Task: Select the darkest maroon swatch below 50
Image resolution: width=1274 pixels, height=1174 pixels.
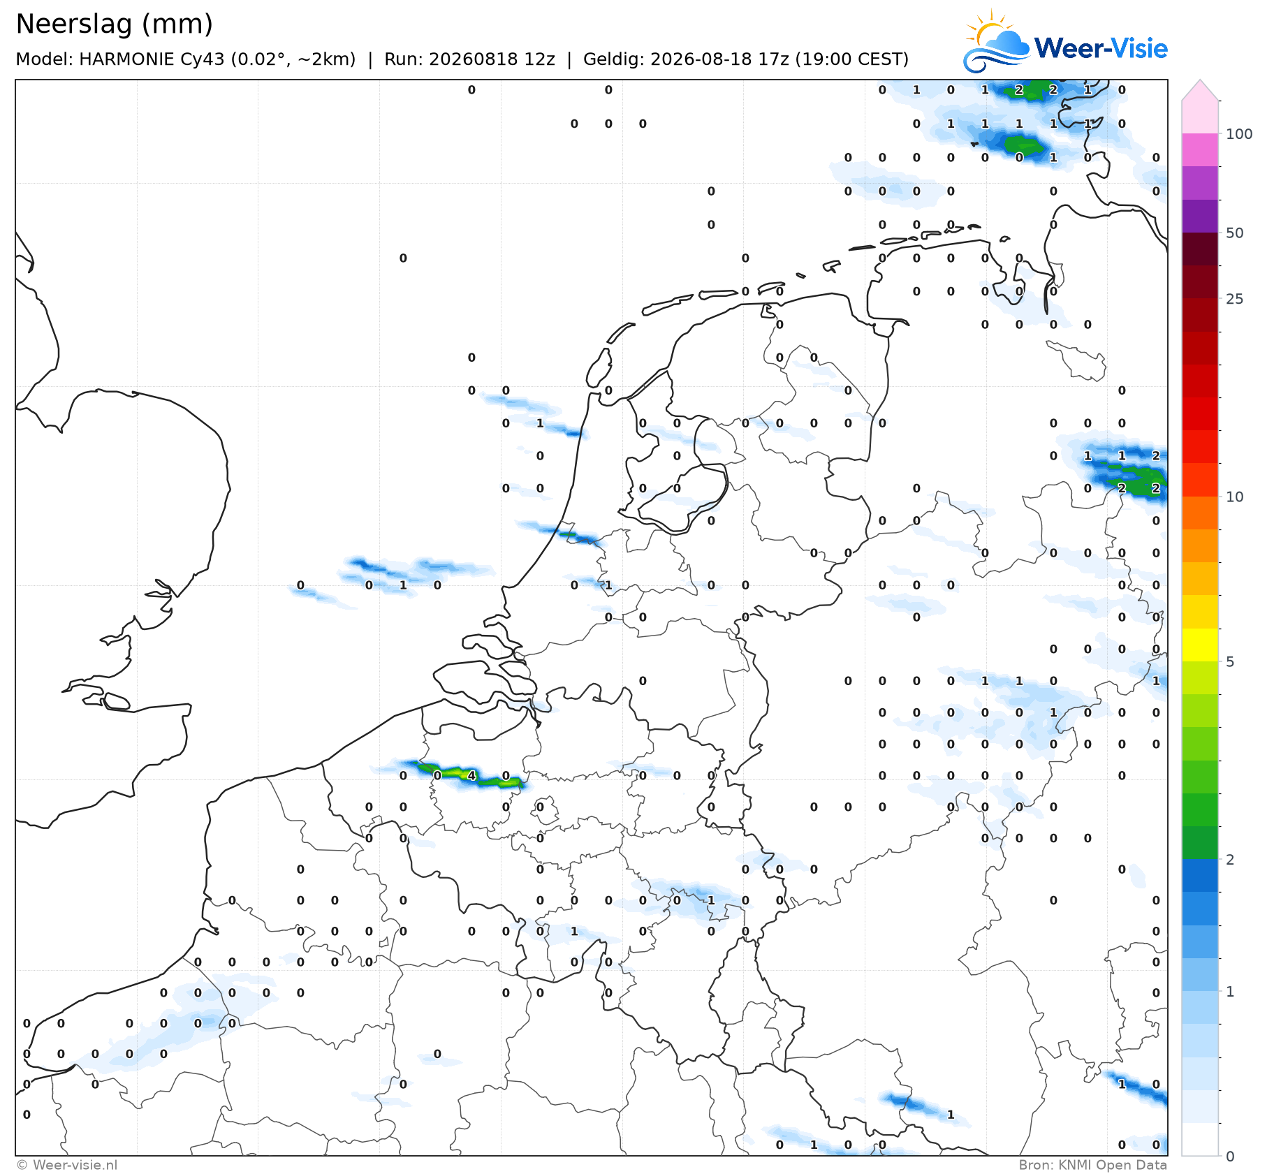Action: [1200, 249]
